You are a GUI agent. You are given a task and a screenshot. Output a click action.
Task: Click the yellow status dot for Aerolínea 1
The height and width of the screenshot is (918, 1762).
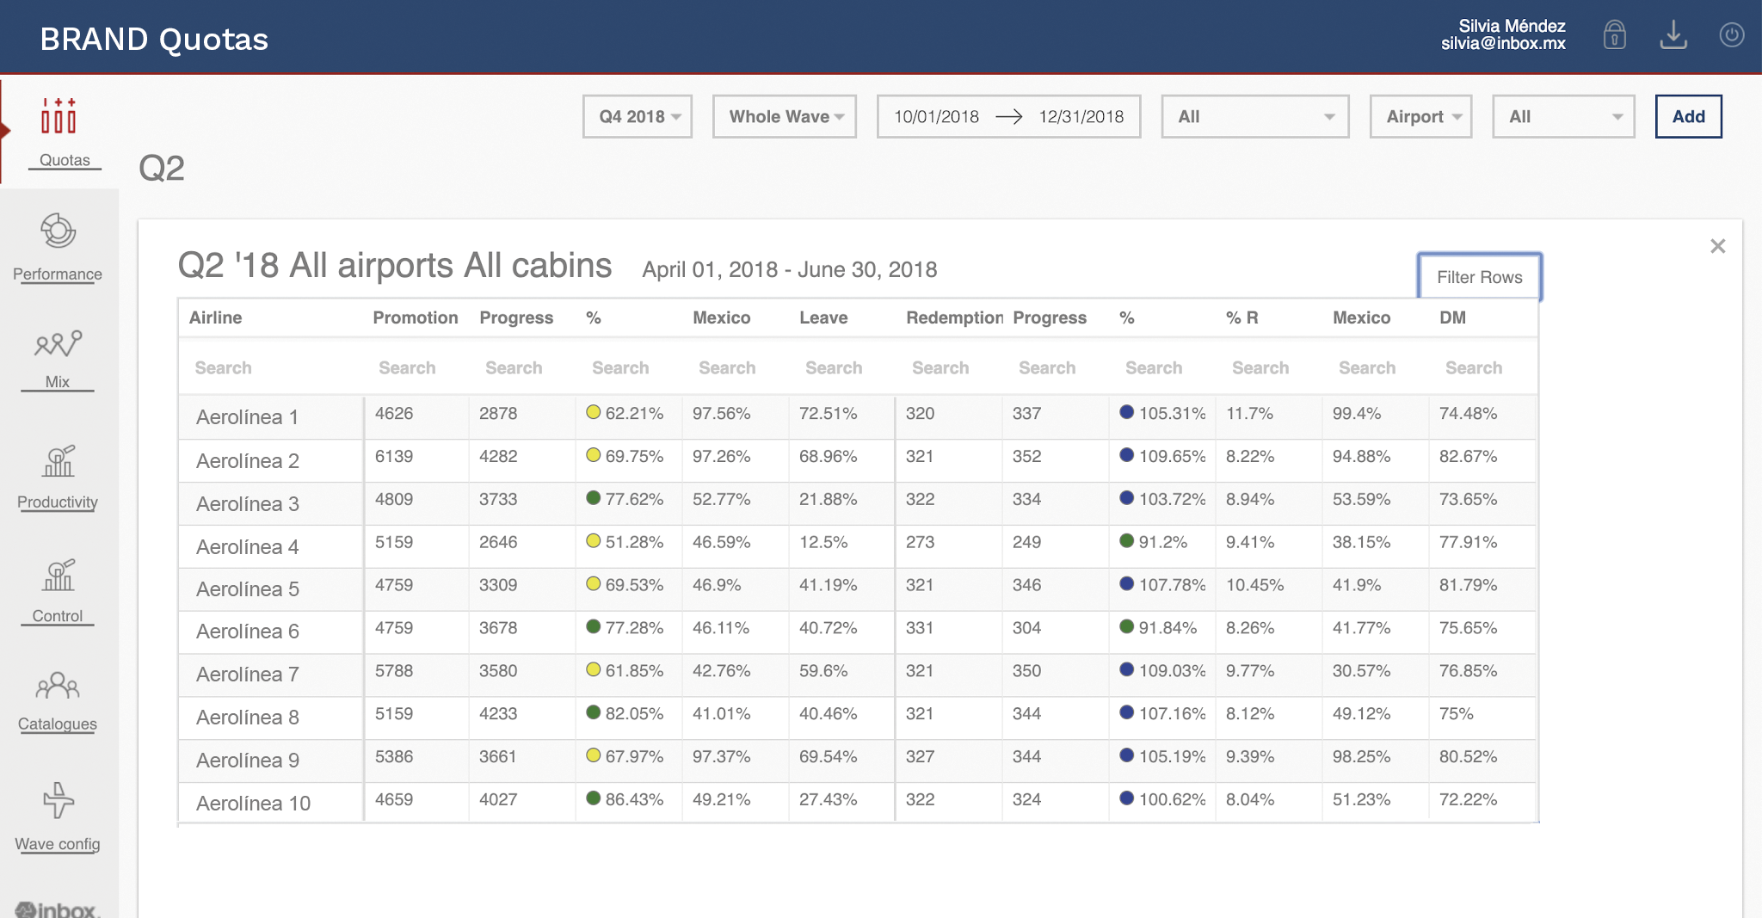[x=593, y=412]
